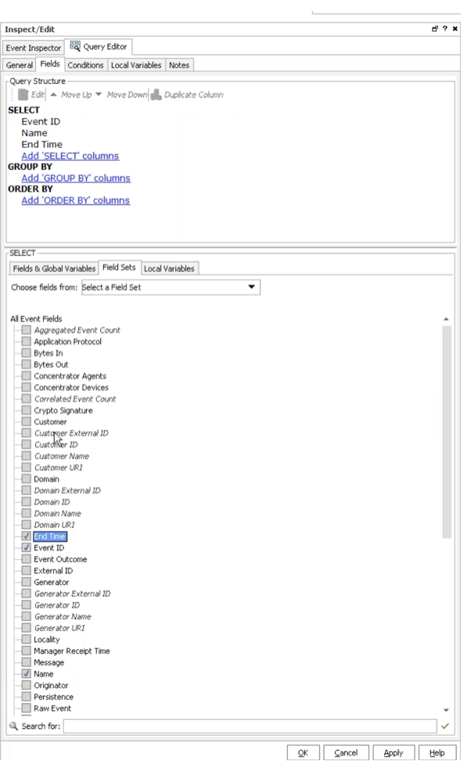The height and width of the screenshot is (772, 467).
Task: Click the Edit toolbar icon
Action: 23,95
